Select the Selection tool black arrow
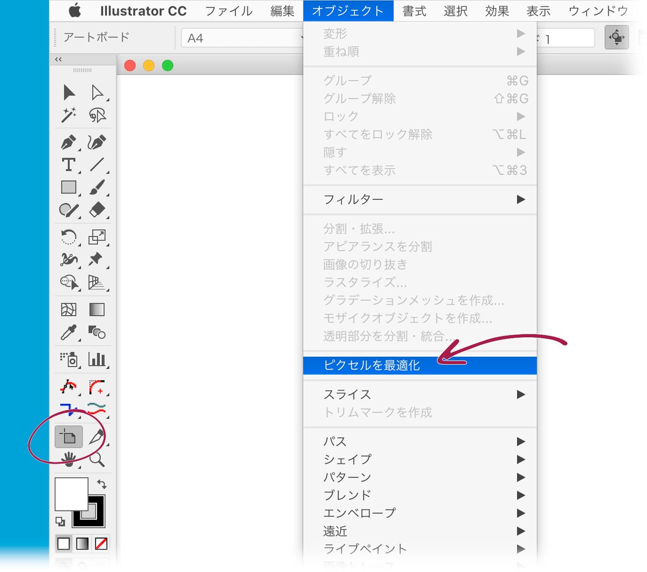This screenshot has width=647, height=572. 69,92
